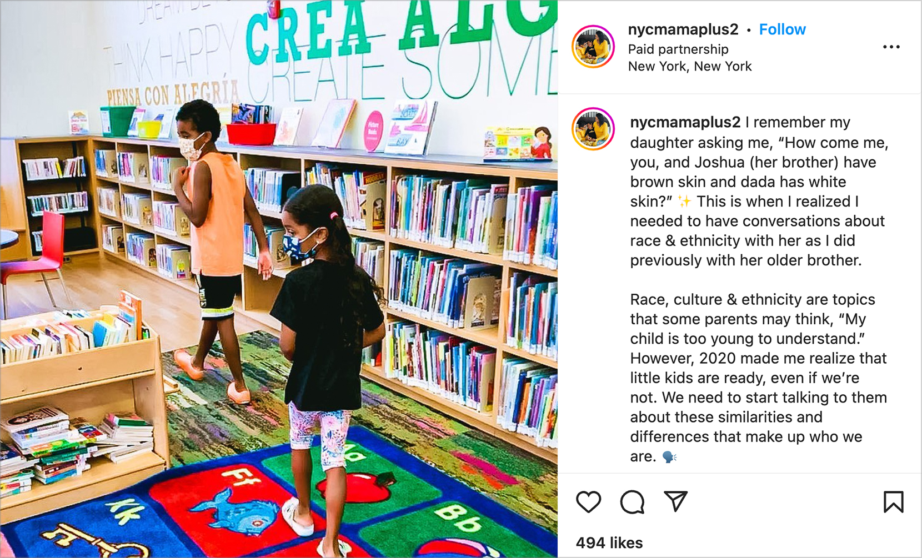Click the profile avatar beside caption
This screenshot has width=922, height=558.
[593, 129]
